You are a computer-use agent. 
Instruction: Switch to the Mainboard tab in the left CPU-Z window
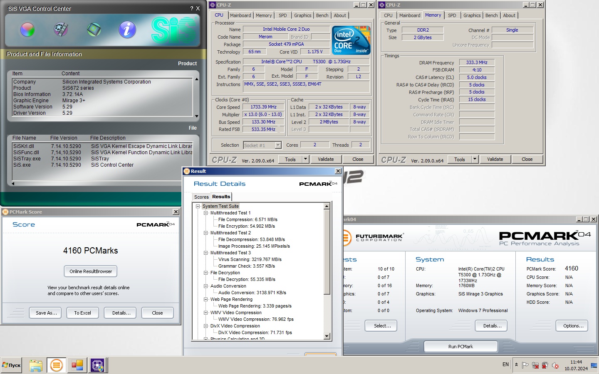click(x=240, y=15)
